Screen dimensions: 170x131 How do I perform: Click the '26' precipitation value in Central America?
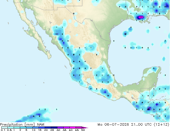148,109
